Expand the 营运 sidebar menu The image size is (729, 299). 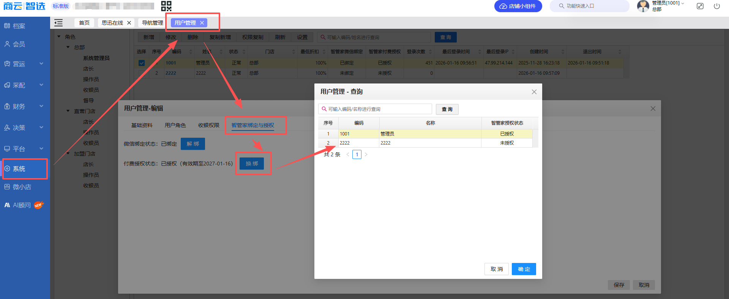[x=24, y=64]
